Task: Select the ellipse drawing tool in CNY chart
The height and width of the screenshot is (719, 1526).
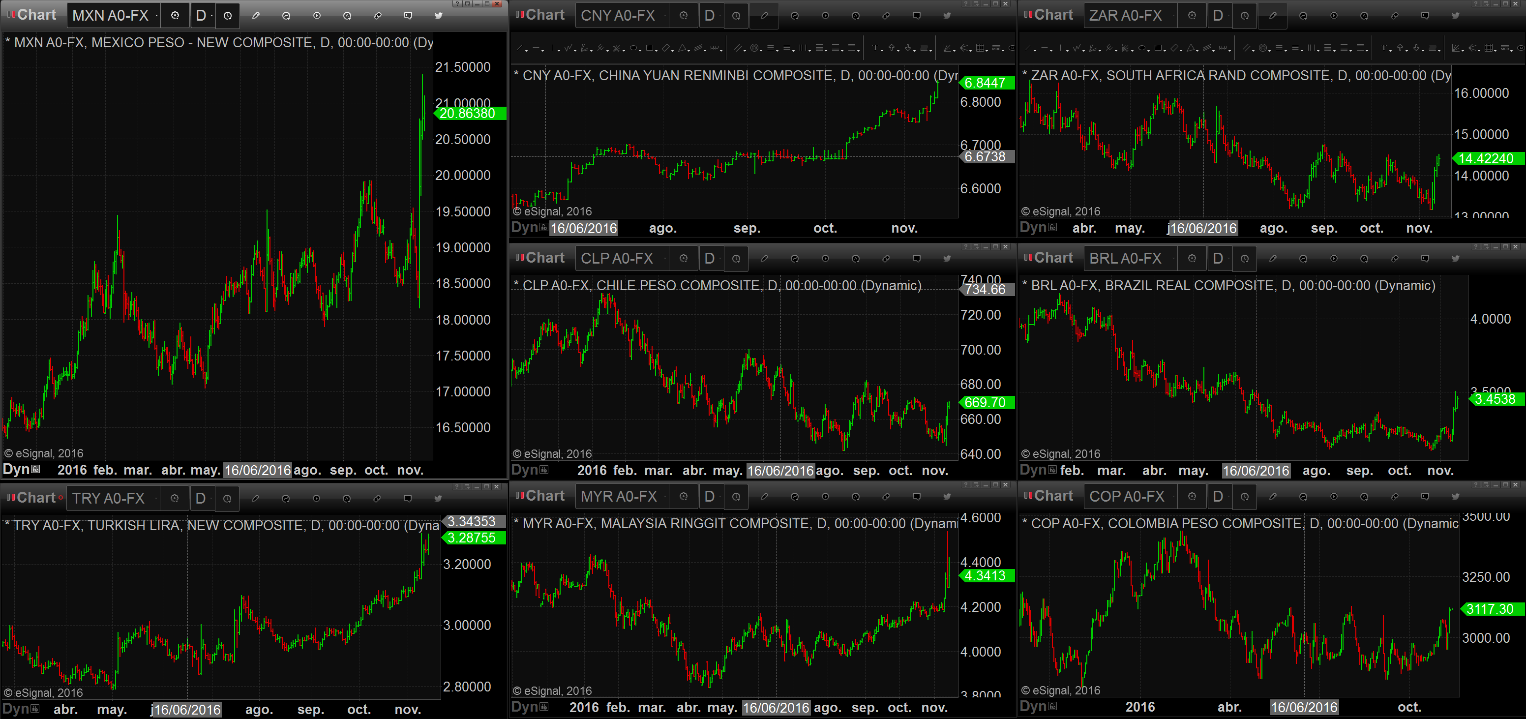Action: click(x=634, y=48)
